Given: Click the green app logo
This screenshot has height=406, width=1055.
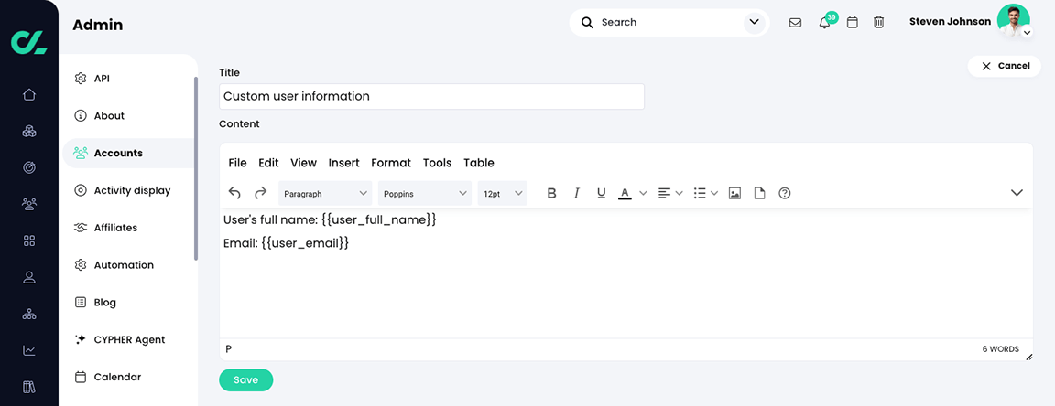Looking at the screenshot, I should pyautogui.click(x=29, y=41).
